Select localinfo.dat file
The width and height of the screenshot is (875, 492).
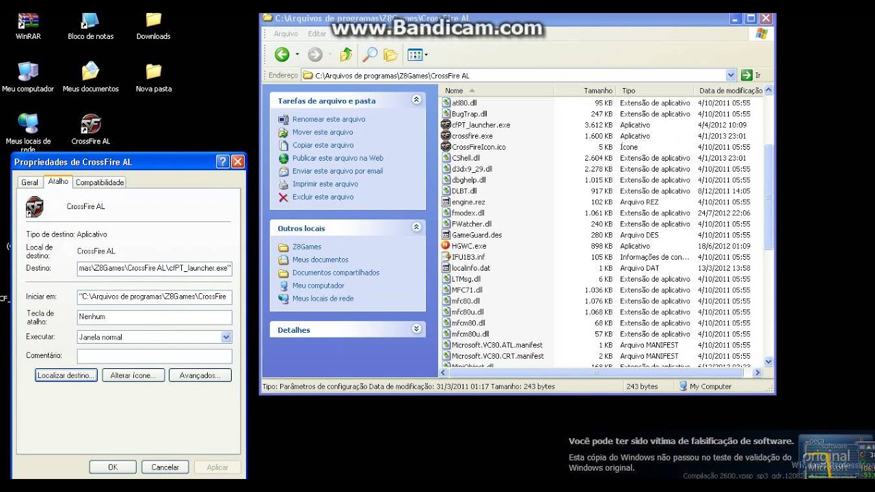tap(471, 268)
